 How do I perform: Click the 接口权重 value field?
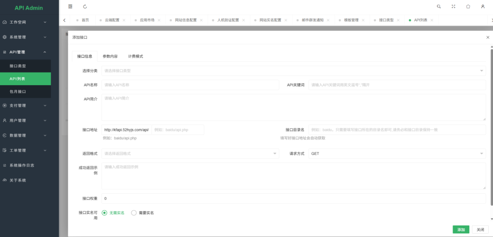point(294,199)
